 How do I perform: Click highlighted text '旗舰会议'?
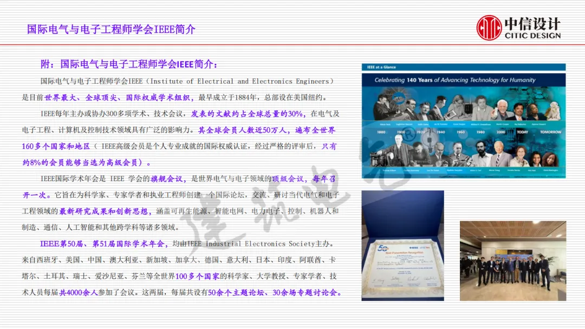coord(166,179)
